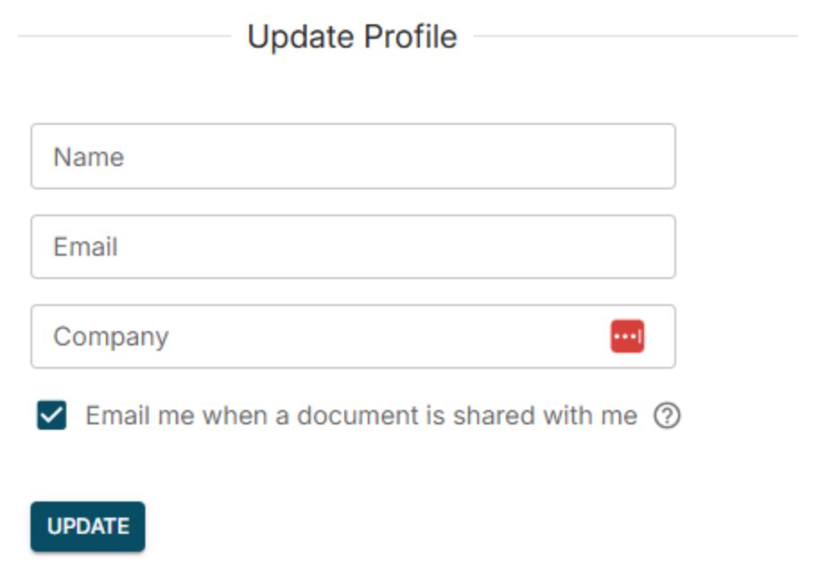Uncheck the email notification checkbox

tap(52, 416)
